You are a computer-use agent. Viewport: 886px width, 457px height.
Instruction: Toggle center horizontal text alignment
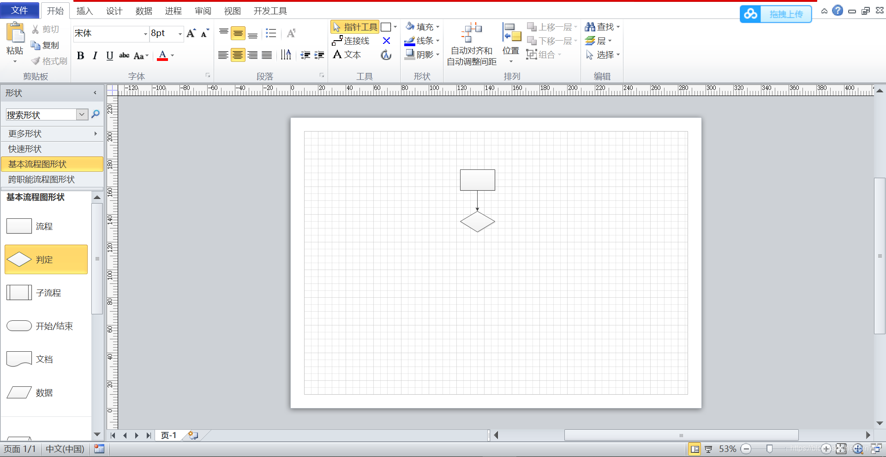238,55
